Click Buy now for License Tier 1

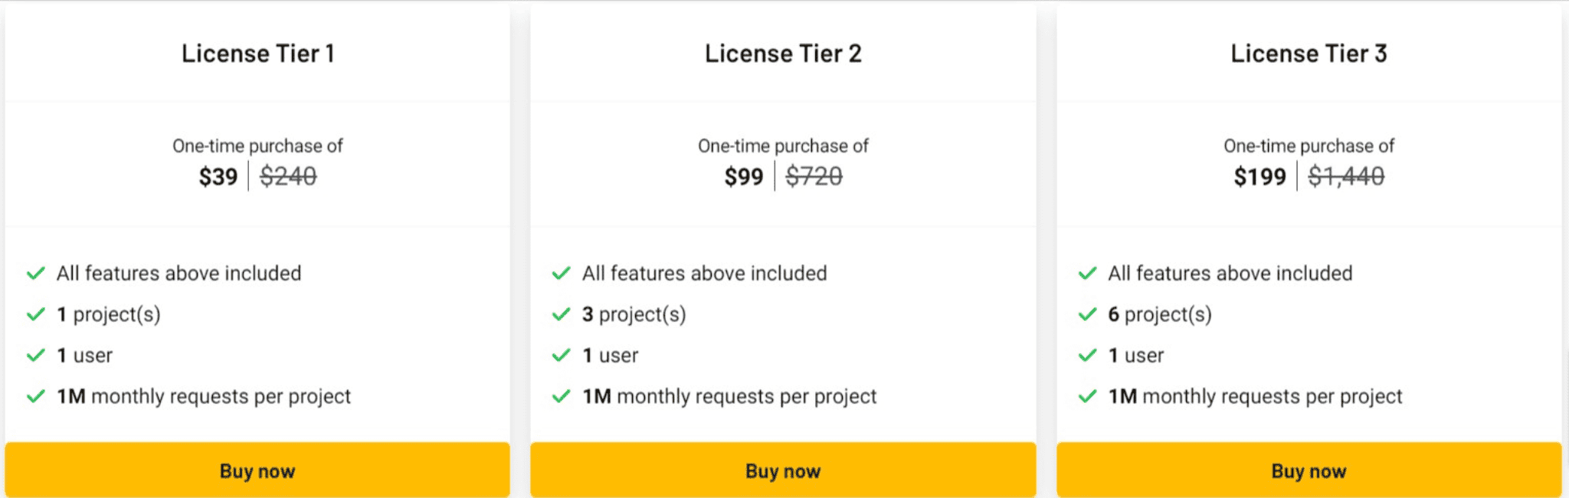[x=257, y=470]
